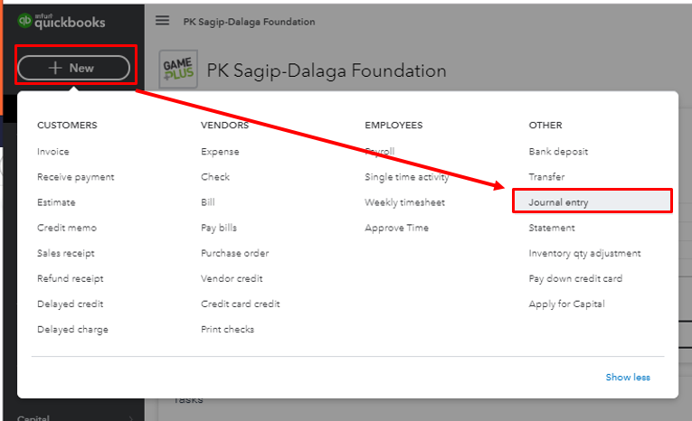Open Invoice under Customers
This screenshot has width=692, height=421.
tap(52, 152)
